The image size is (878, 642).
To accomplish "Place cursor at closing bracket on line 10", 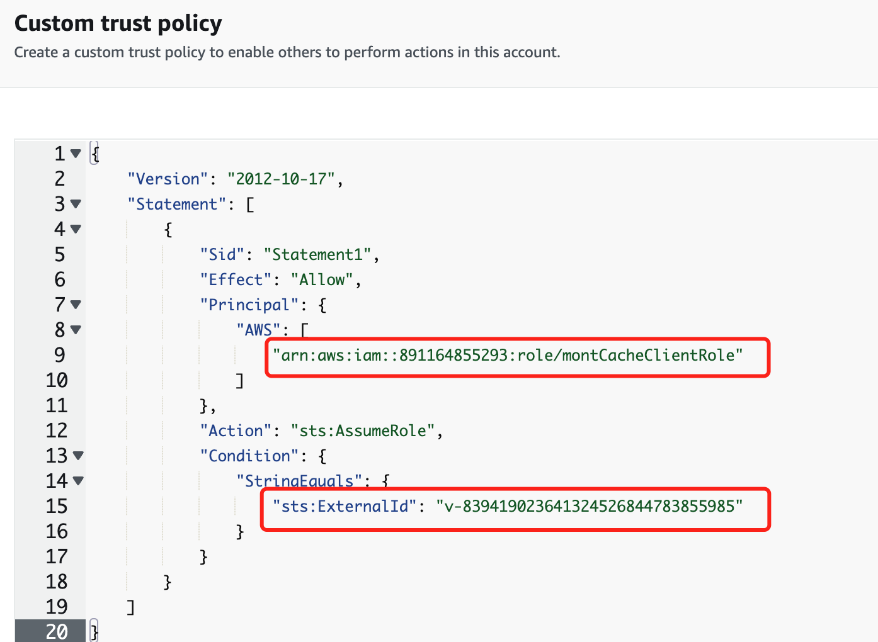I will click(240, 380).
